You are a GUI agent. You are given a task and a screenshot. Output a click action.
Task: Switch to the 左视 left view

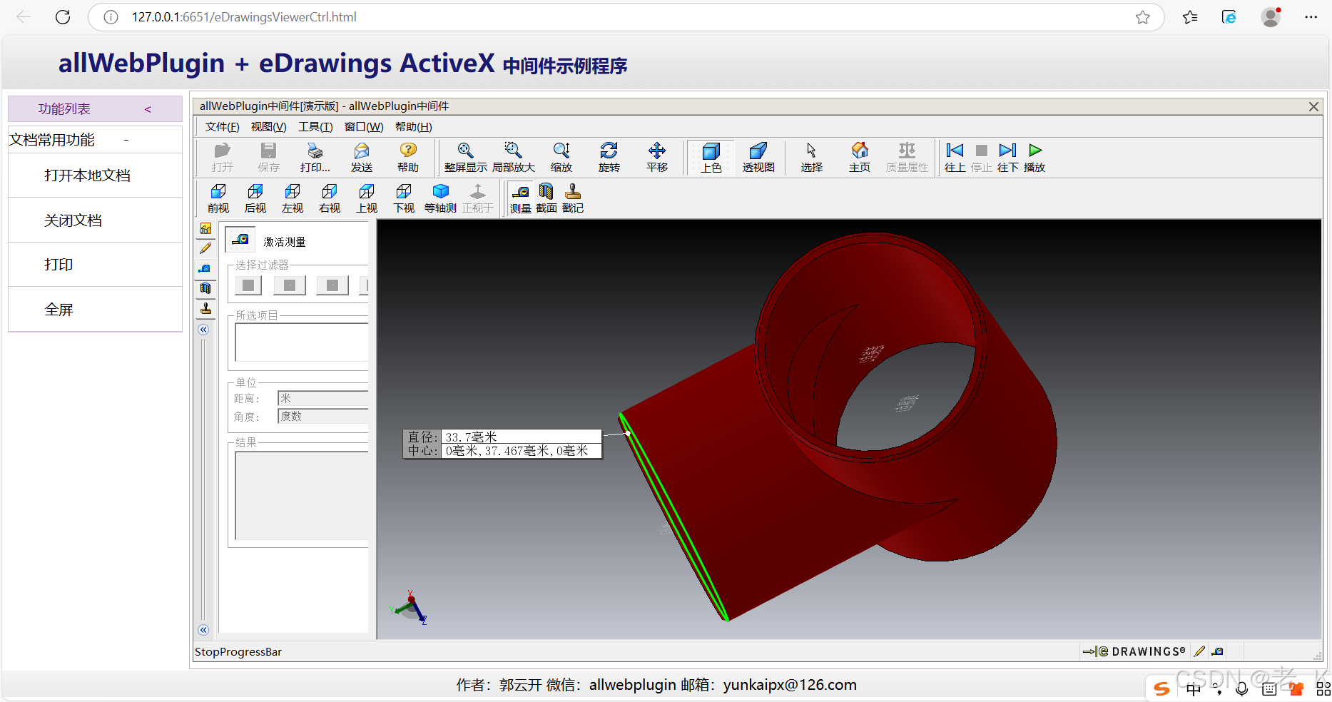pos(293,198)
